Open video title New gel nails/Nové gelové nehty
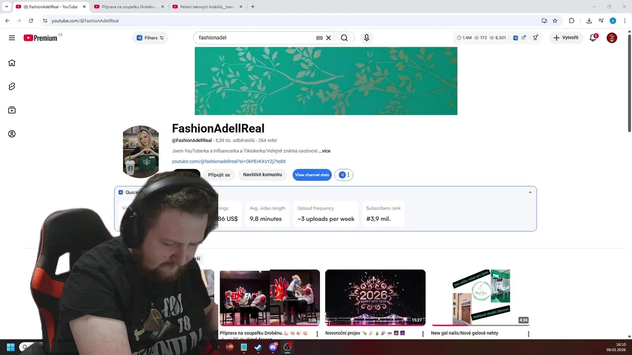 point(465,333)
